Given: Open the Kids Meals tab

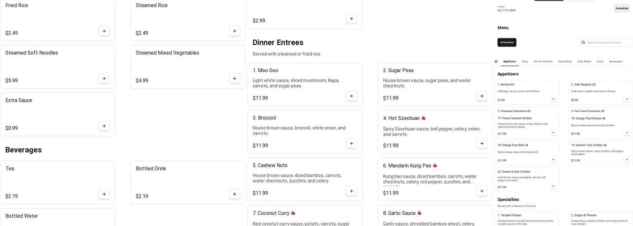Looking at the screenshot, I should click(x=584, y=61).
